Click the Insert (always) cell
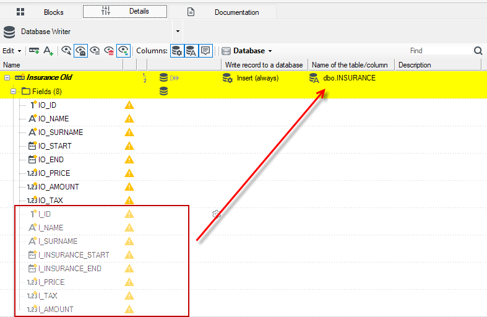Image resolution: width=487 pixels, height=317 pixels. (x=258, y=78)
